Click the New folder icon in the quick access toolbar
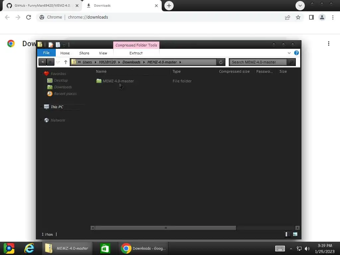Viewport: 340px width, 255px height. click(58, 45)
